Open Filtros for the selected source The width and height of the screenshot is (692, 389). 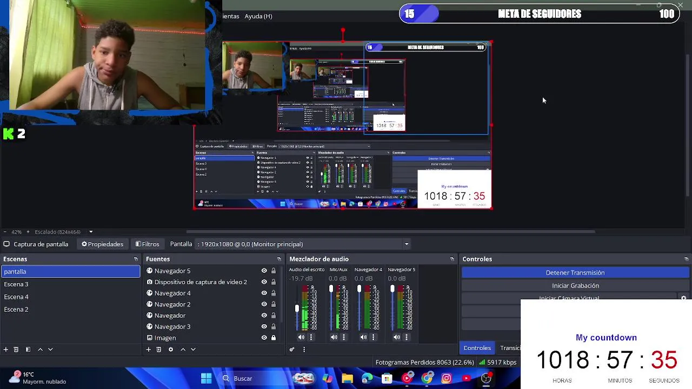tap(147, 244)
